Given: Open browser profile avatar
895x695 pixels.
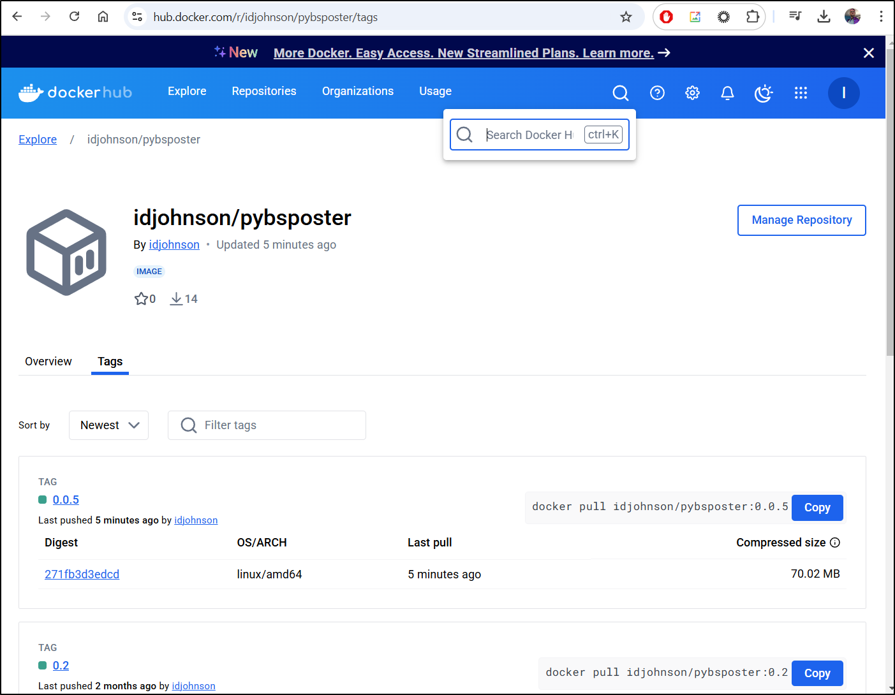Looking at the screenshot, I should [x=853, y=17].
